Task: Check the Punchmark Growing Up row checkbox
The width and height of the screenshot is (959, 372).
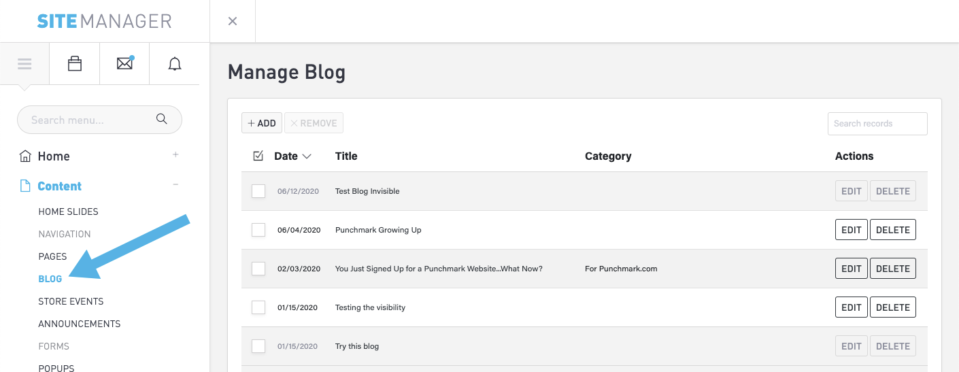Action: pos(258,230)
